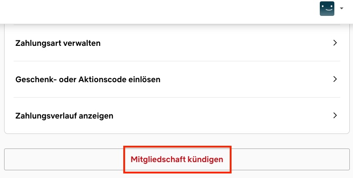The image size is (353, 178).
Task: Manage payment method via Zahlungsart verwalten text
Action: point(58,43)
